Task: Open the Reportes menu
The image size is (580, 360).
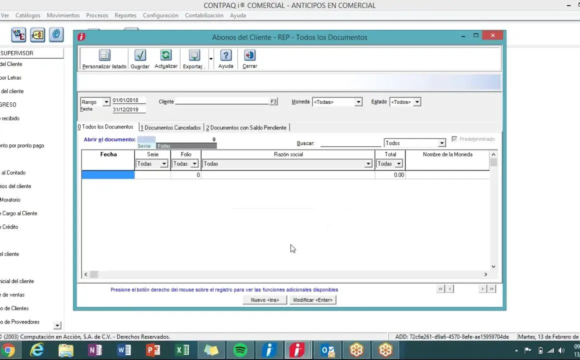Action: (x=125, y=15)
